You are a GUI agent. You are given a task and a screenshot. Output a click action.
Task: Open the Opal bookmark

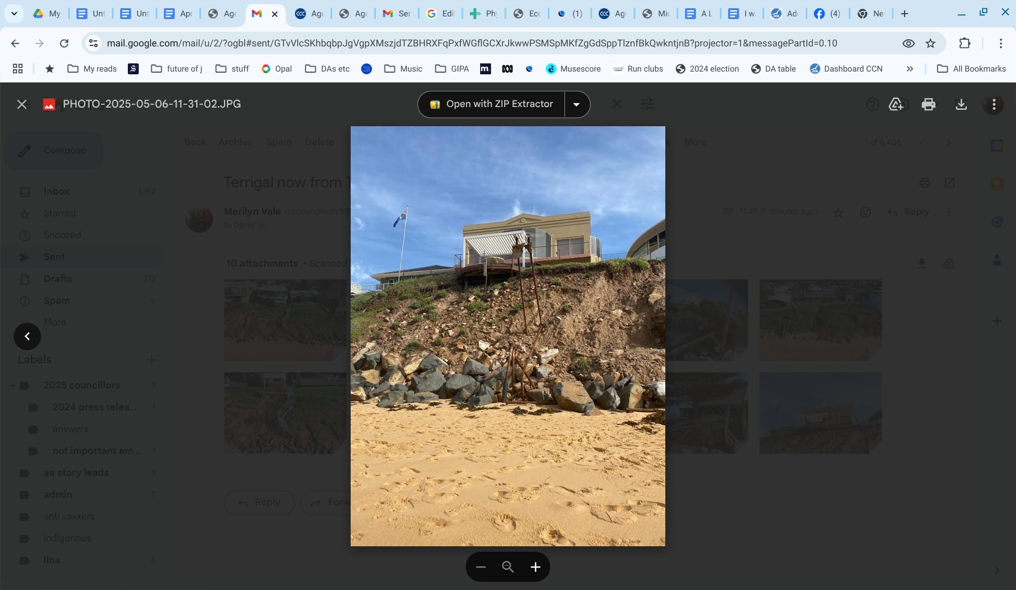tap(276, 69)
